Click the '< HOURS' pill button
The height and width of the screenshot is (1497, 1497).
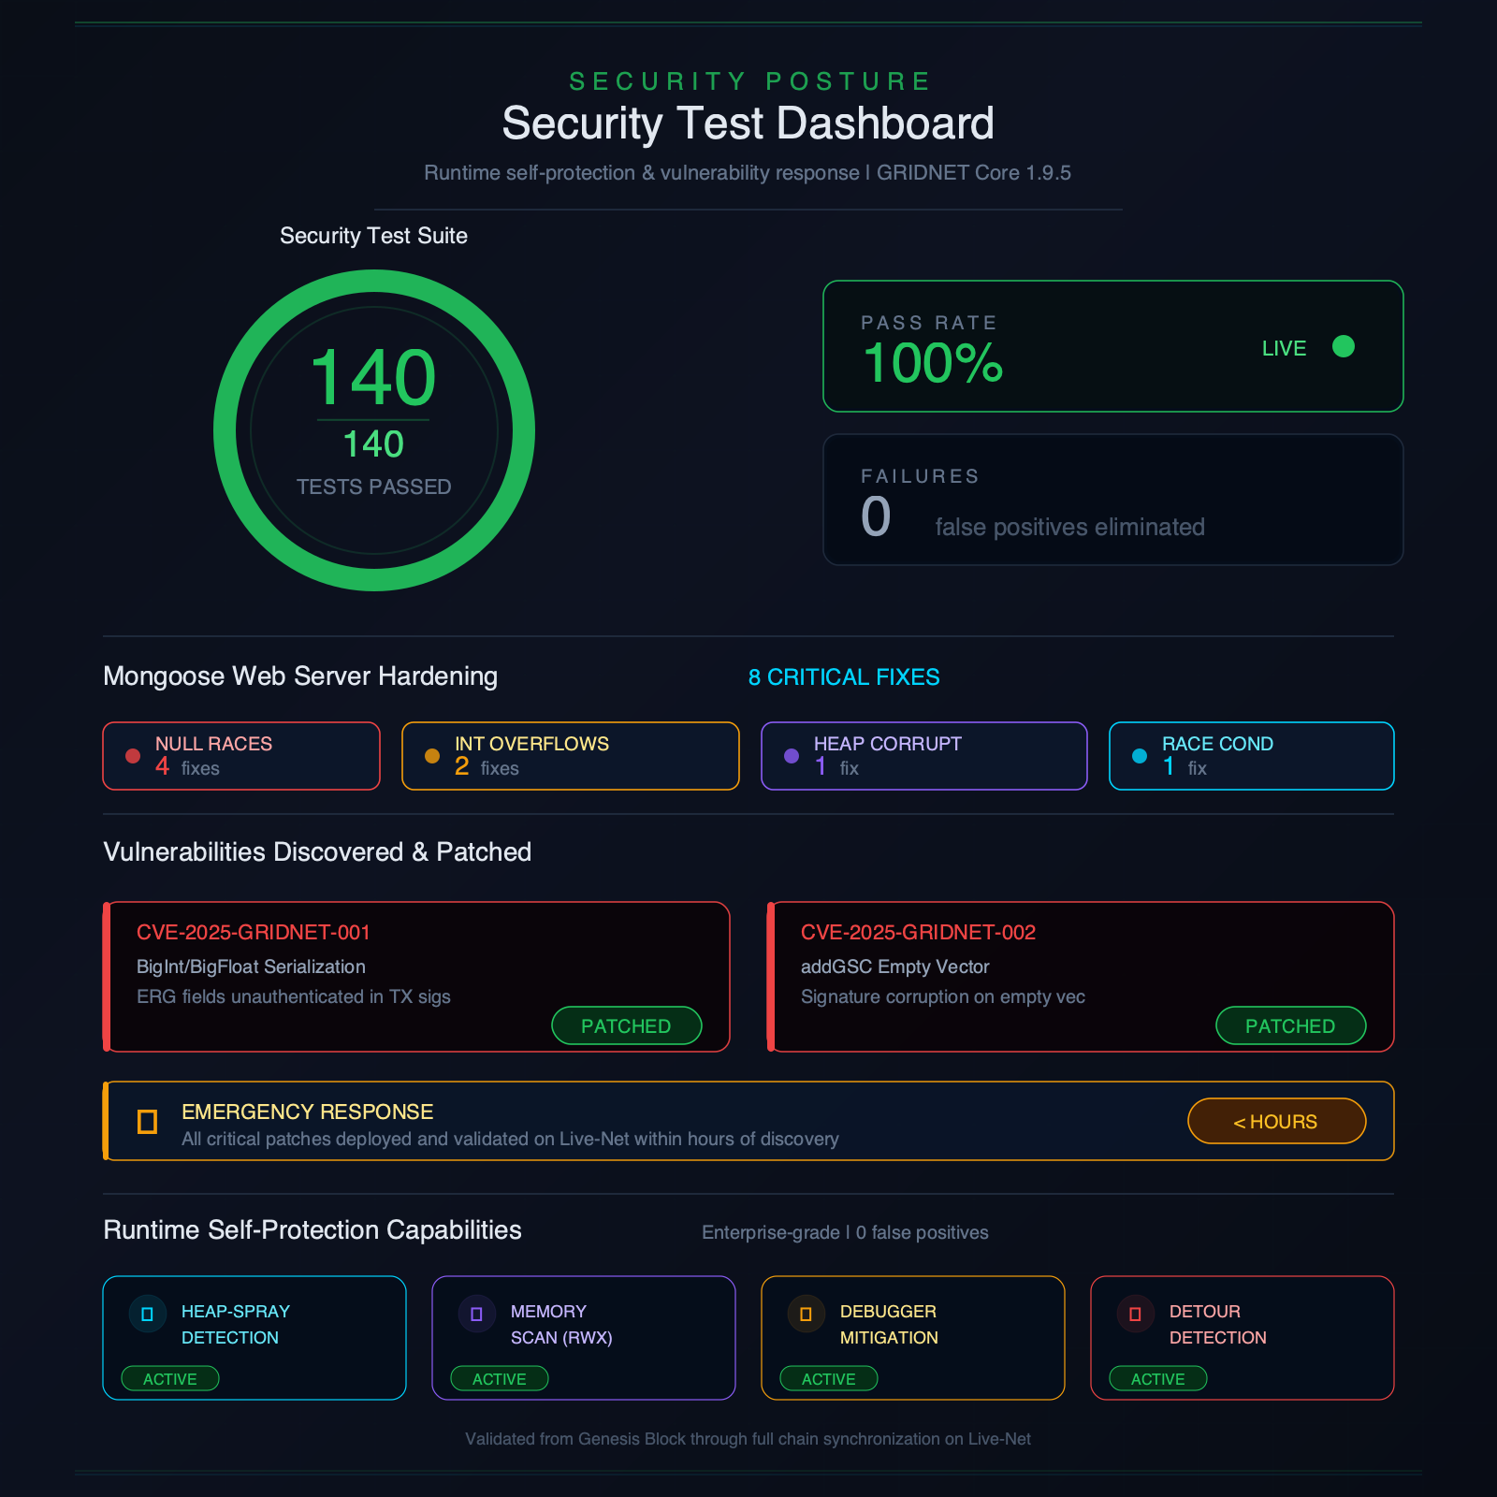[1276, 1121]
